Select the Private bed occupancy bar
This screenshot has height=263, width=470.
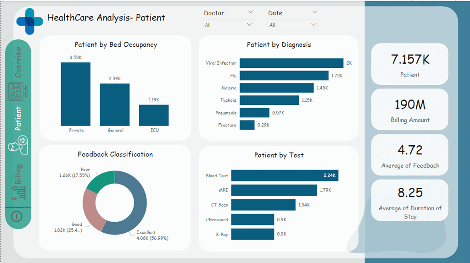(x=76, y=94)
